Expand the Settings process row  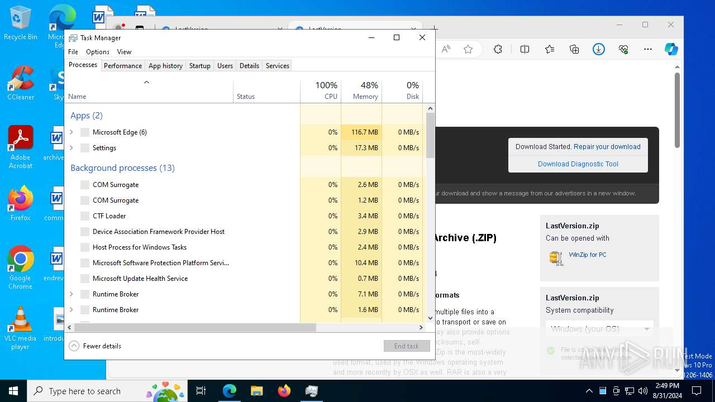pos(71,148)
